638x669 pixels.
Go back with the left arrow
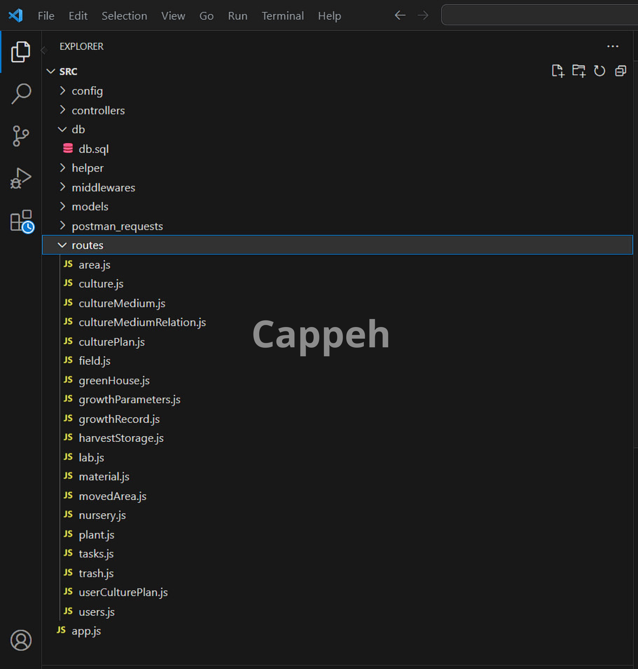click(x=400, y=15)
